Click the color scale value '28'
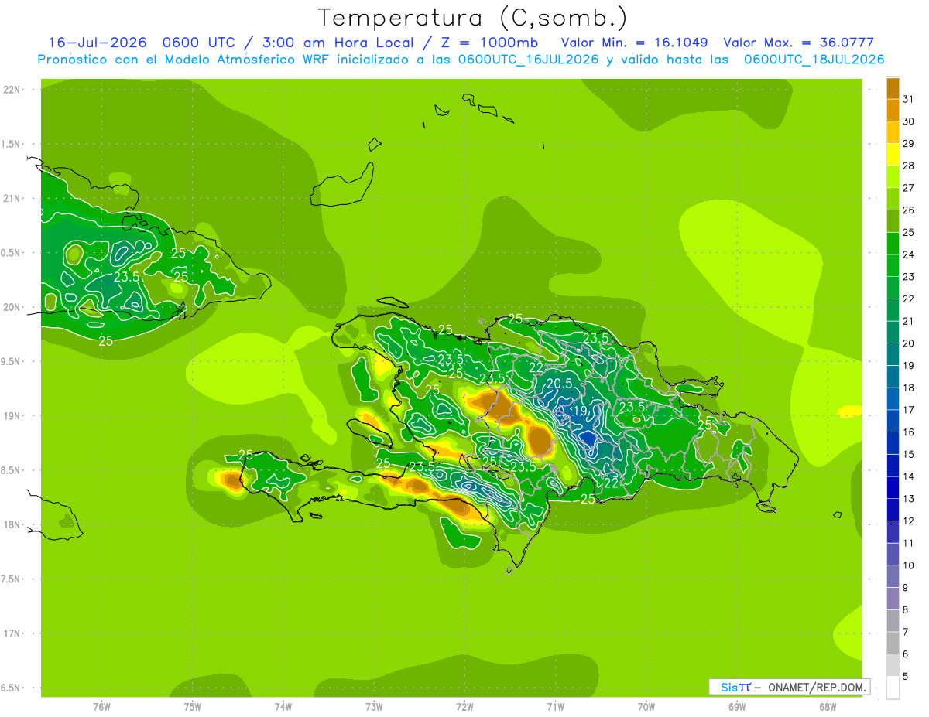This screenshot has height=717, width=929. pyautogui.click(x=909, y=166)
